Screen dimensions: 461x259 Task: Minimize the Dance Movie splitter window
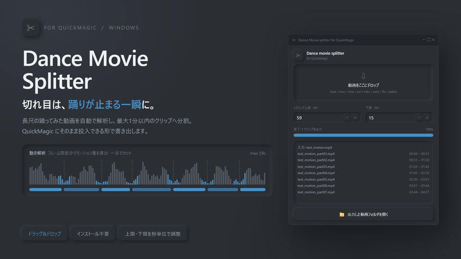pos(424,40)
